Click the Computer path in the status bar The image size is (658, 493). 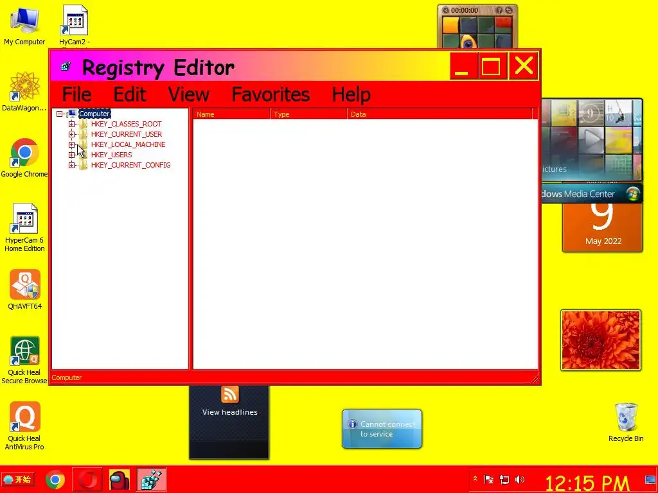(x=66, y=377)
